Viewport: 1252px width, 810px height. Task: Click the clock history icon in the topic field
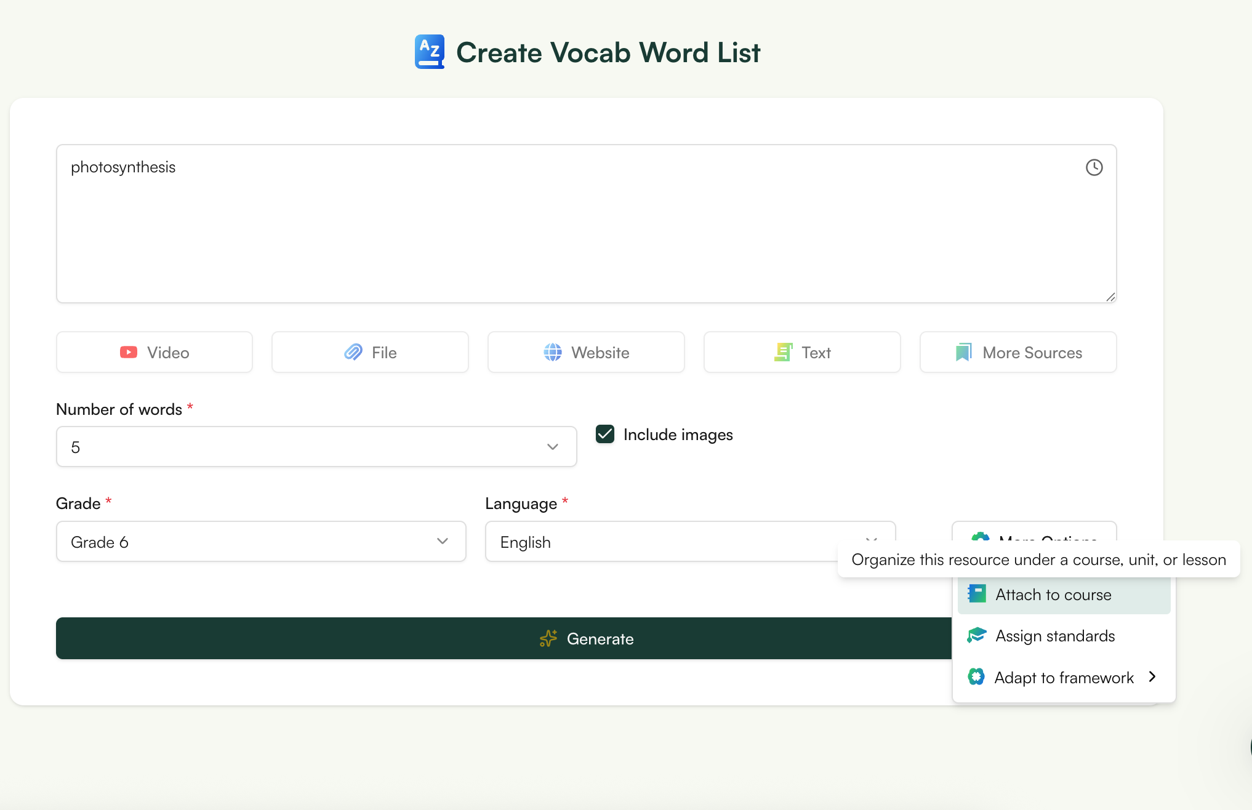[x=1094, y=167]
